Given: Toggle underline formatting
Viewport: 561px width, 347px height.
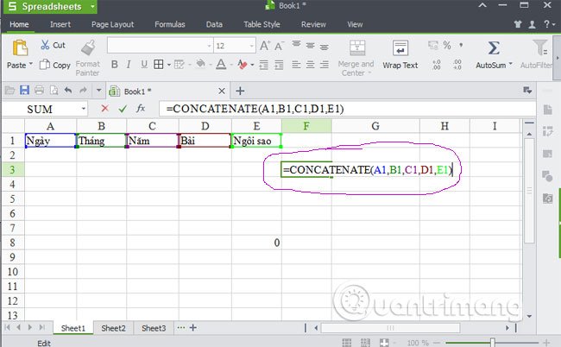Looking at the screenshot, I should pyautogui.click(x=144, y=65).
